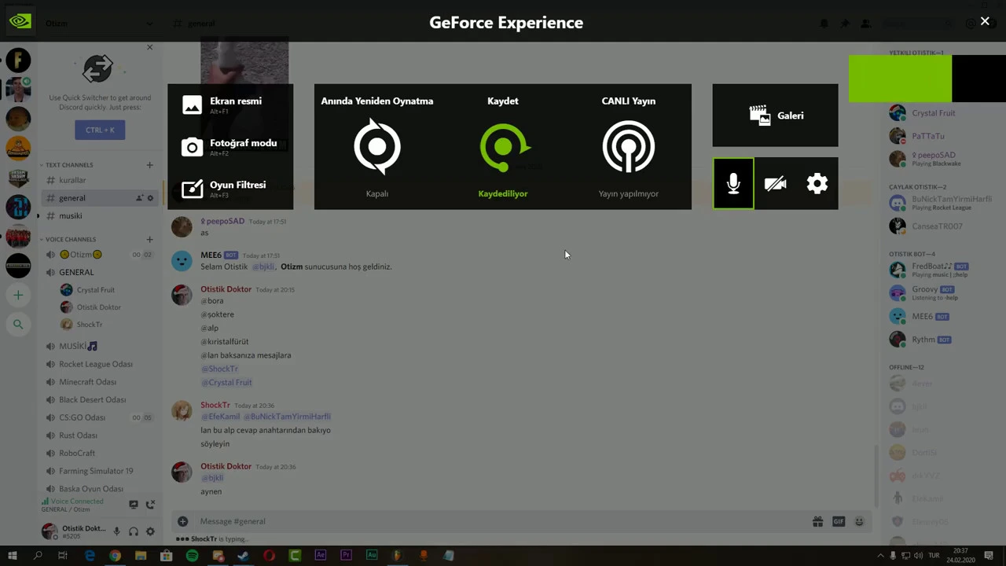
Task: Click attach file plus button
Action: tap(182, 521)
